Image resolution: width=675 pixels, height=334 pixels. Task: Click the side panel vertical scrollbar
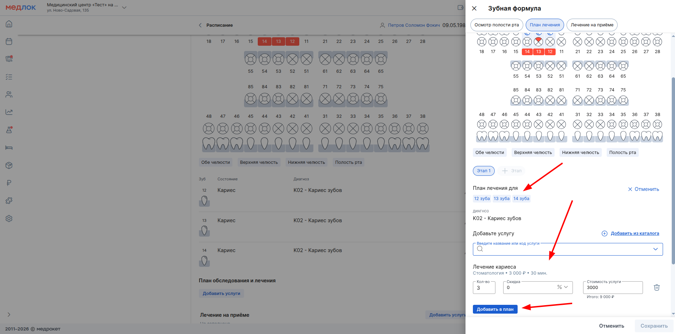[673, 169]
